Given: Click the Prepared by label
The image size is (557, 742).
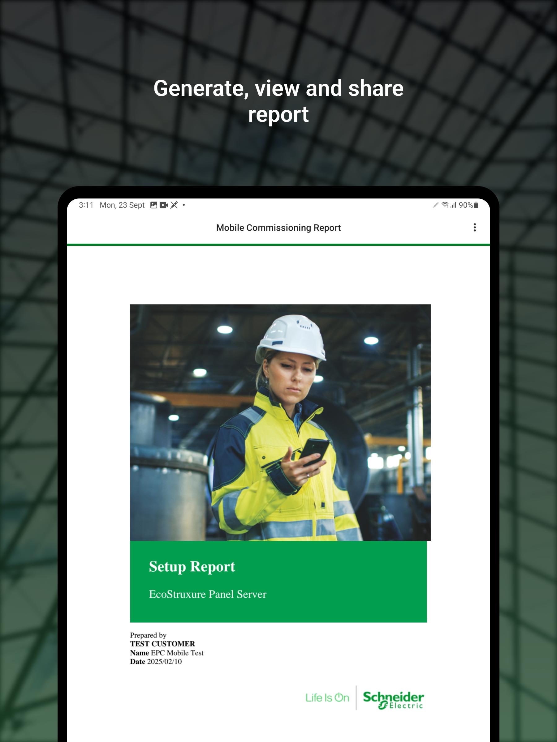Looking at the screenshot, I should click(x=148, y=635).
